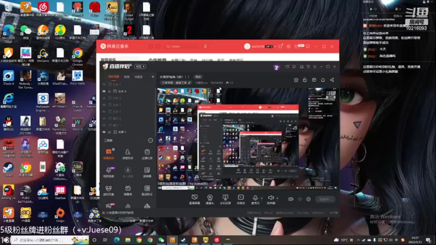Click the listen-to-identify mic icon in 网易云音乐
Image resolution: width=436 pixels, height=245 pixels.
point(205,46)
